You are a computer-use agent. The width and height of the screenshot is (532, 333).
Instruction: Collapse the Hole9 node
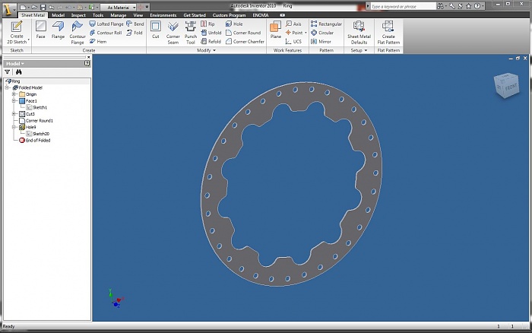(14, 127)
